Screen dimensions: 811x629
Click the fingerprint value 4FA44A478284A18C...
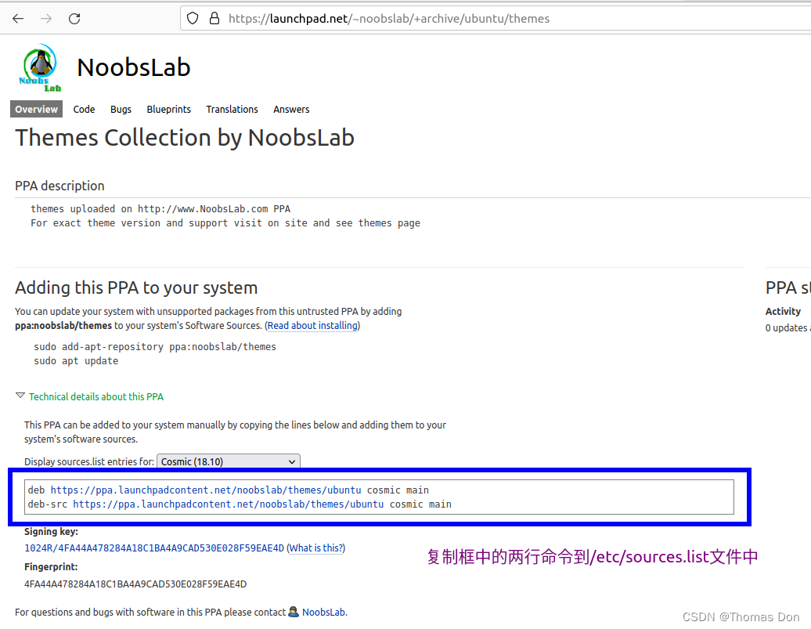tap(135, 584)
